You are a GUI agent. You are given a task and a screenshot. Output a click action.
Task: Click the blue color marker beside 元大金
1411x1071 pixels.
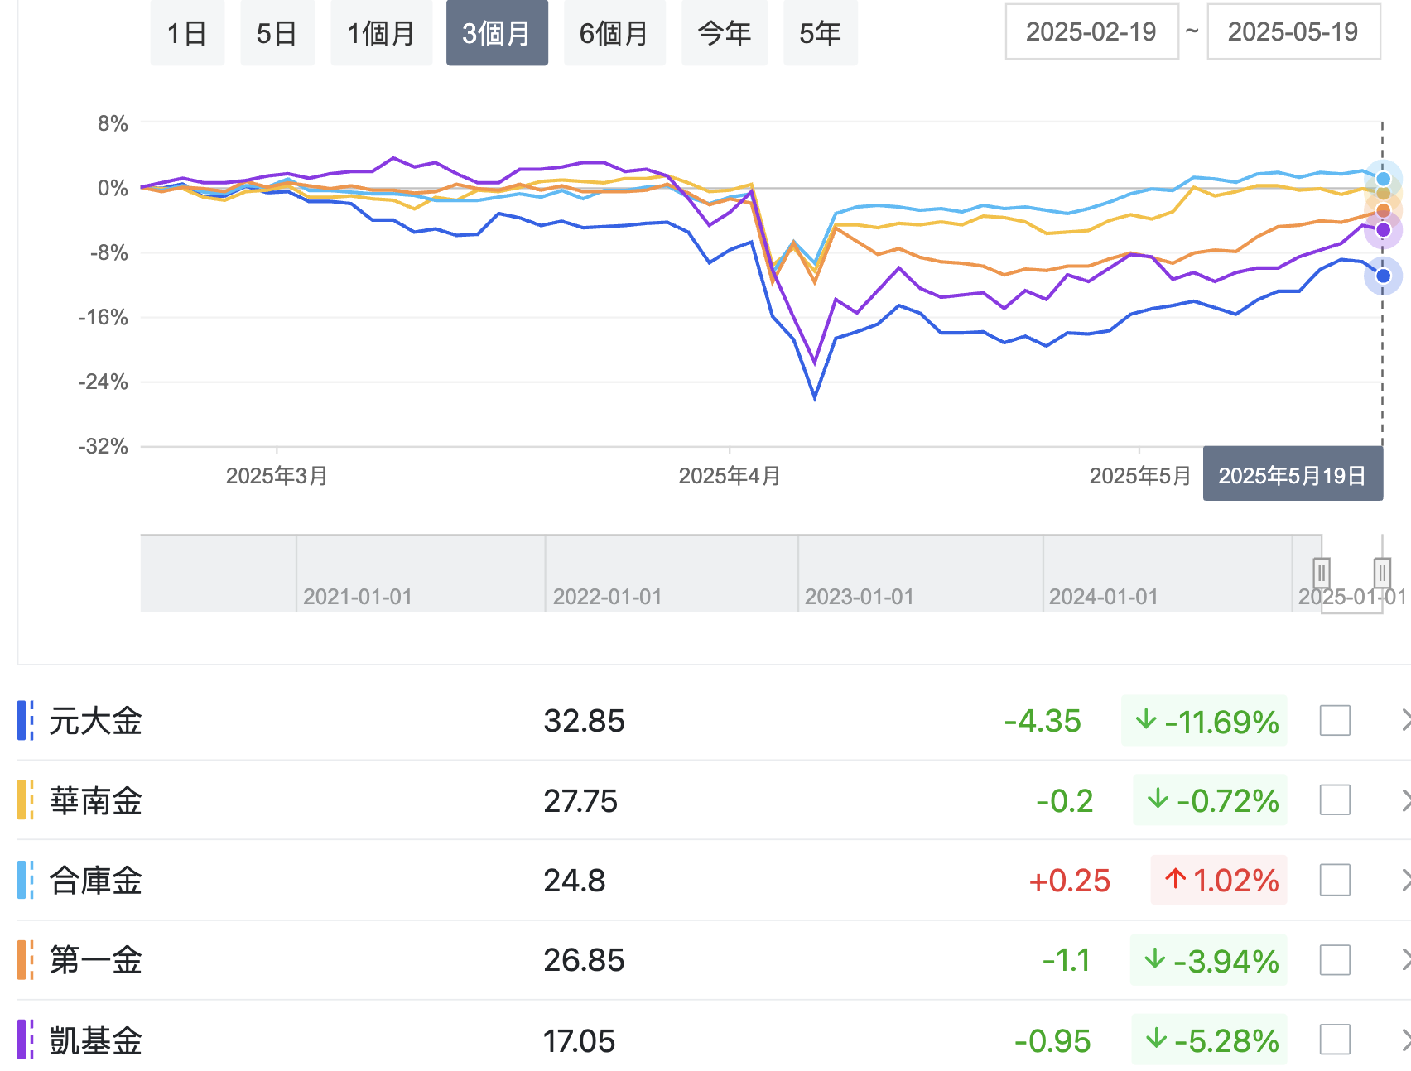pos(26,720)
